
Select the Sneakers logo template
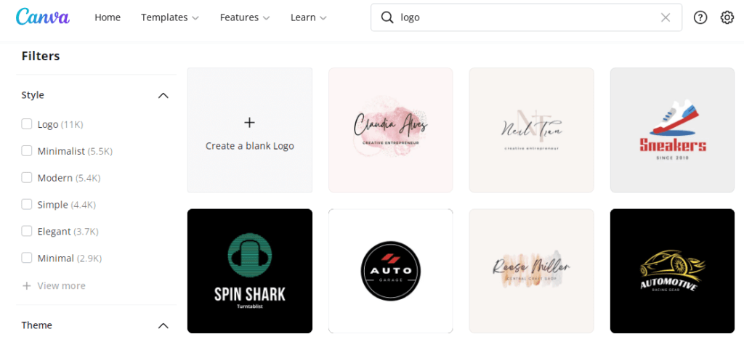coord(672,130)
